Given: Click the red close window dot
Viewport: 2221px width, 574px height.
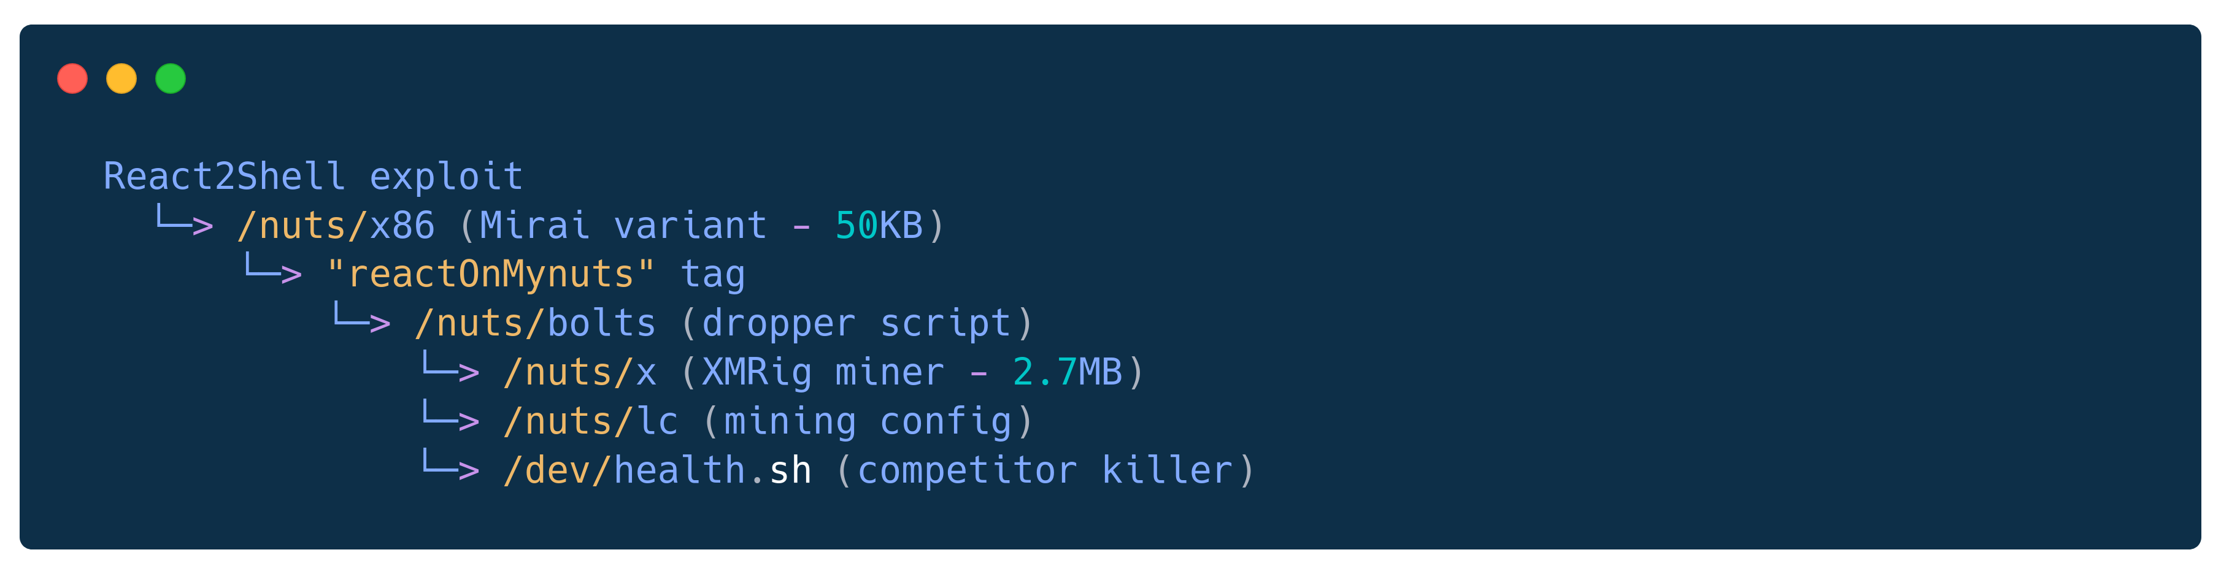Looking at the screenshot, I should (72, 78).
